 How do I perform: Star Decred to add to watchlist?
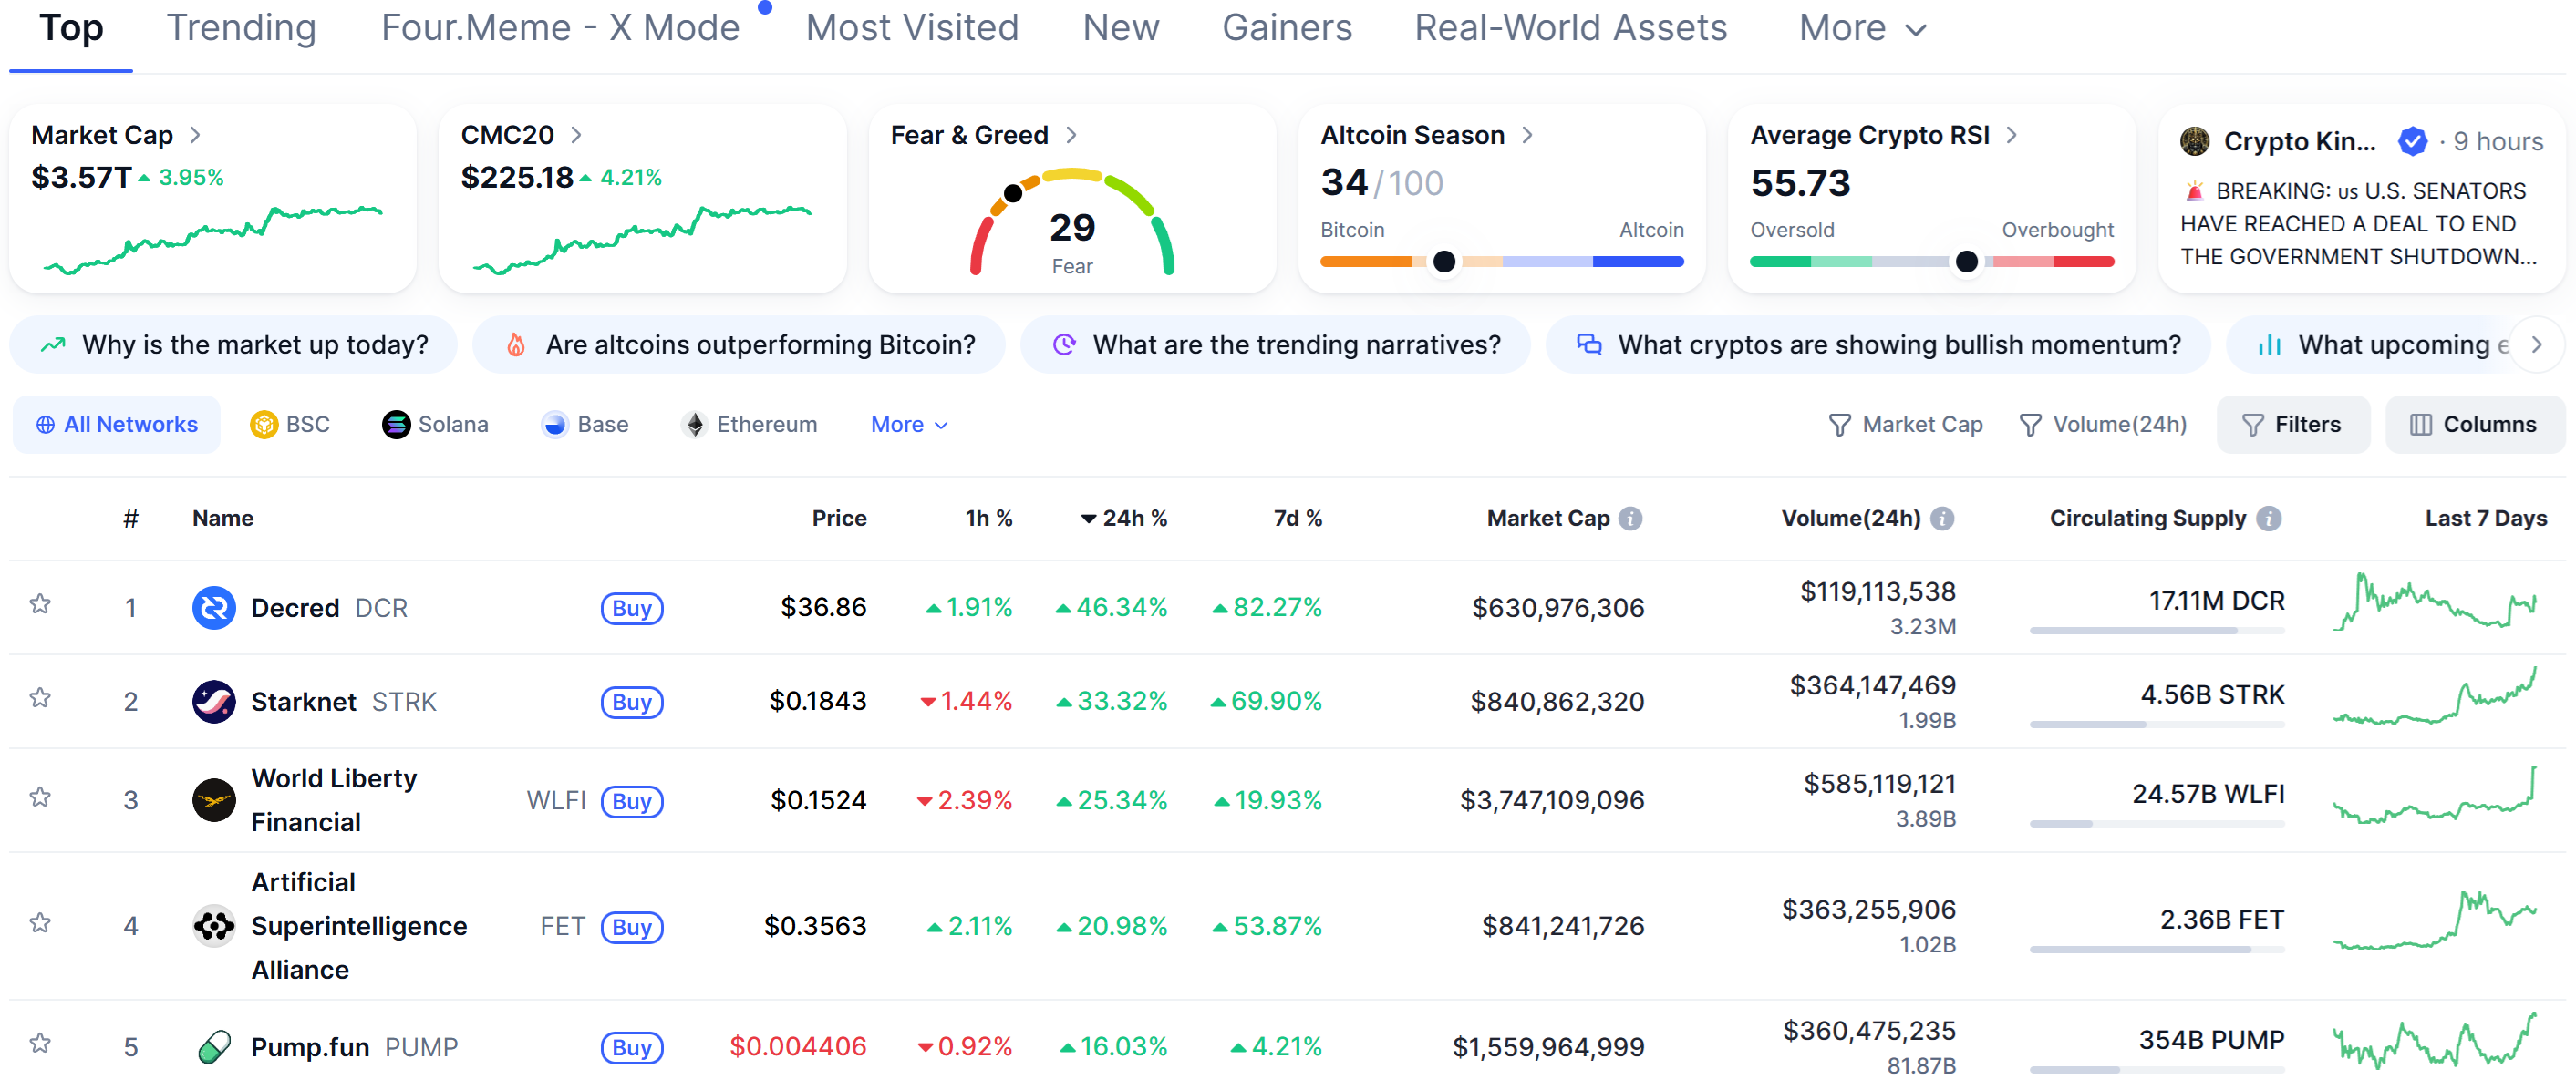[x=40, y=604]
